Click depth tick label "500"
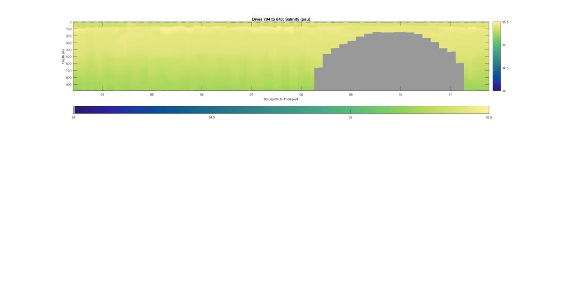 pos(68,57)
